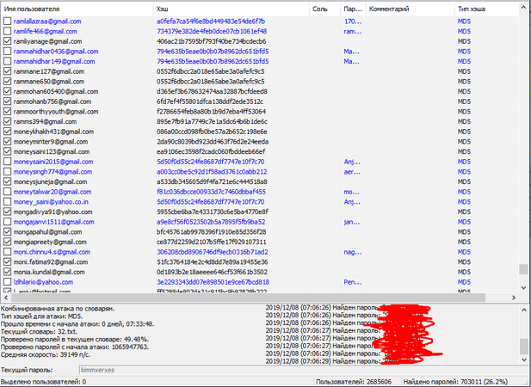Screen dimensions: 531x387
Task: Select the mongiapreety@gmail.com user name
Action: [50, 242]
